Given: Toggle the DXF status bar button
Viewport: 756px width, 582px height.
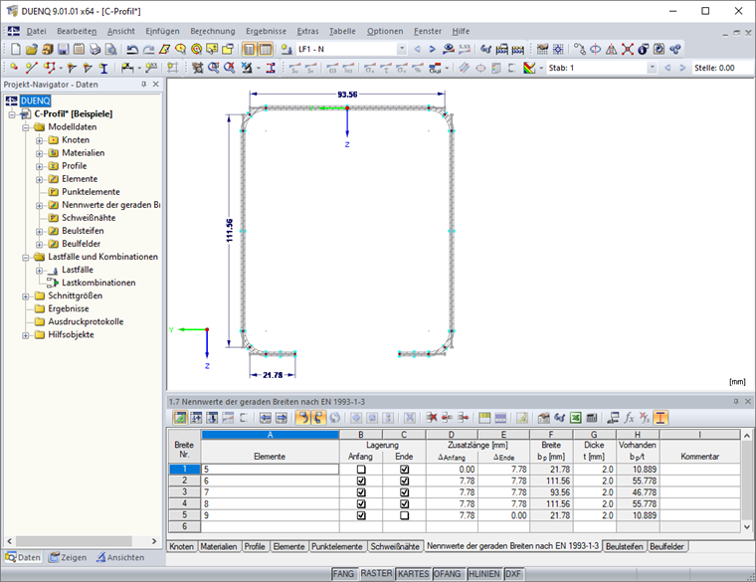Looking at the screenshot, I should pyautogui.click(x=513, y=574).
